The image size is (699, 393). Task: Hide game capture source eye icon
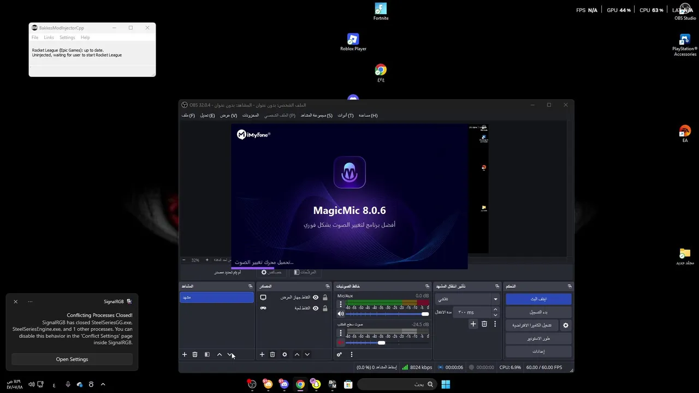coord(316,308)
